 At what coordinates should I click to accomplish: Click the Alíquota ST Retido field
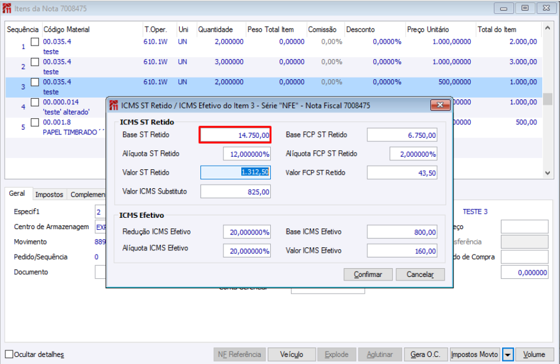click(x=247, y=154)
